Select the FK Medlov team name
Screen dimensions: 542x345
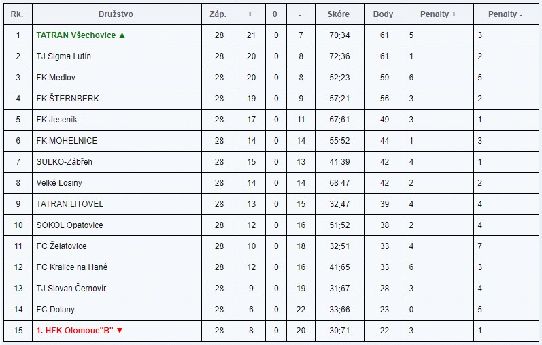click(x=56, y=78)
